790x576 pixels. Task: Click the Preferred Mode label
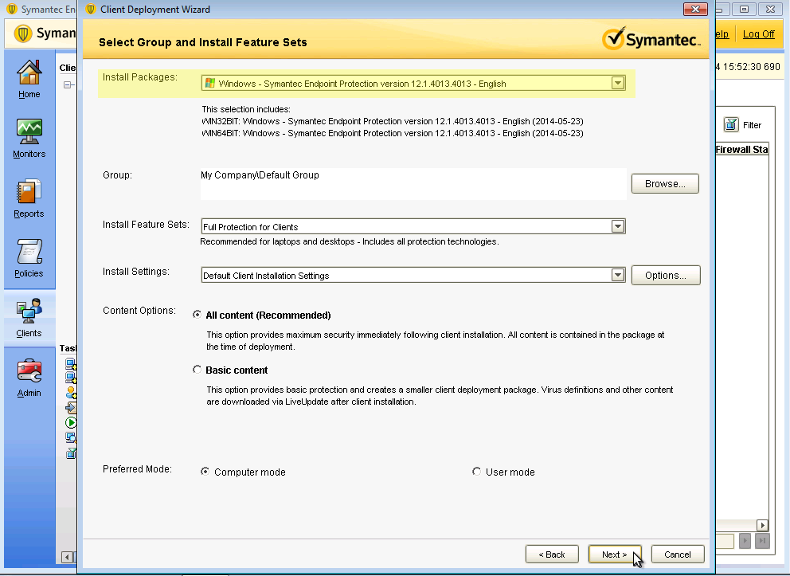(x=137, y=468)
